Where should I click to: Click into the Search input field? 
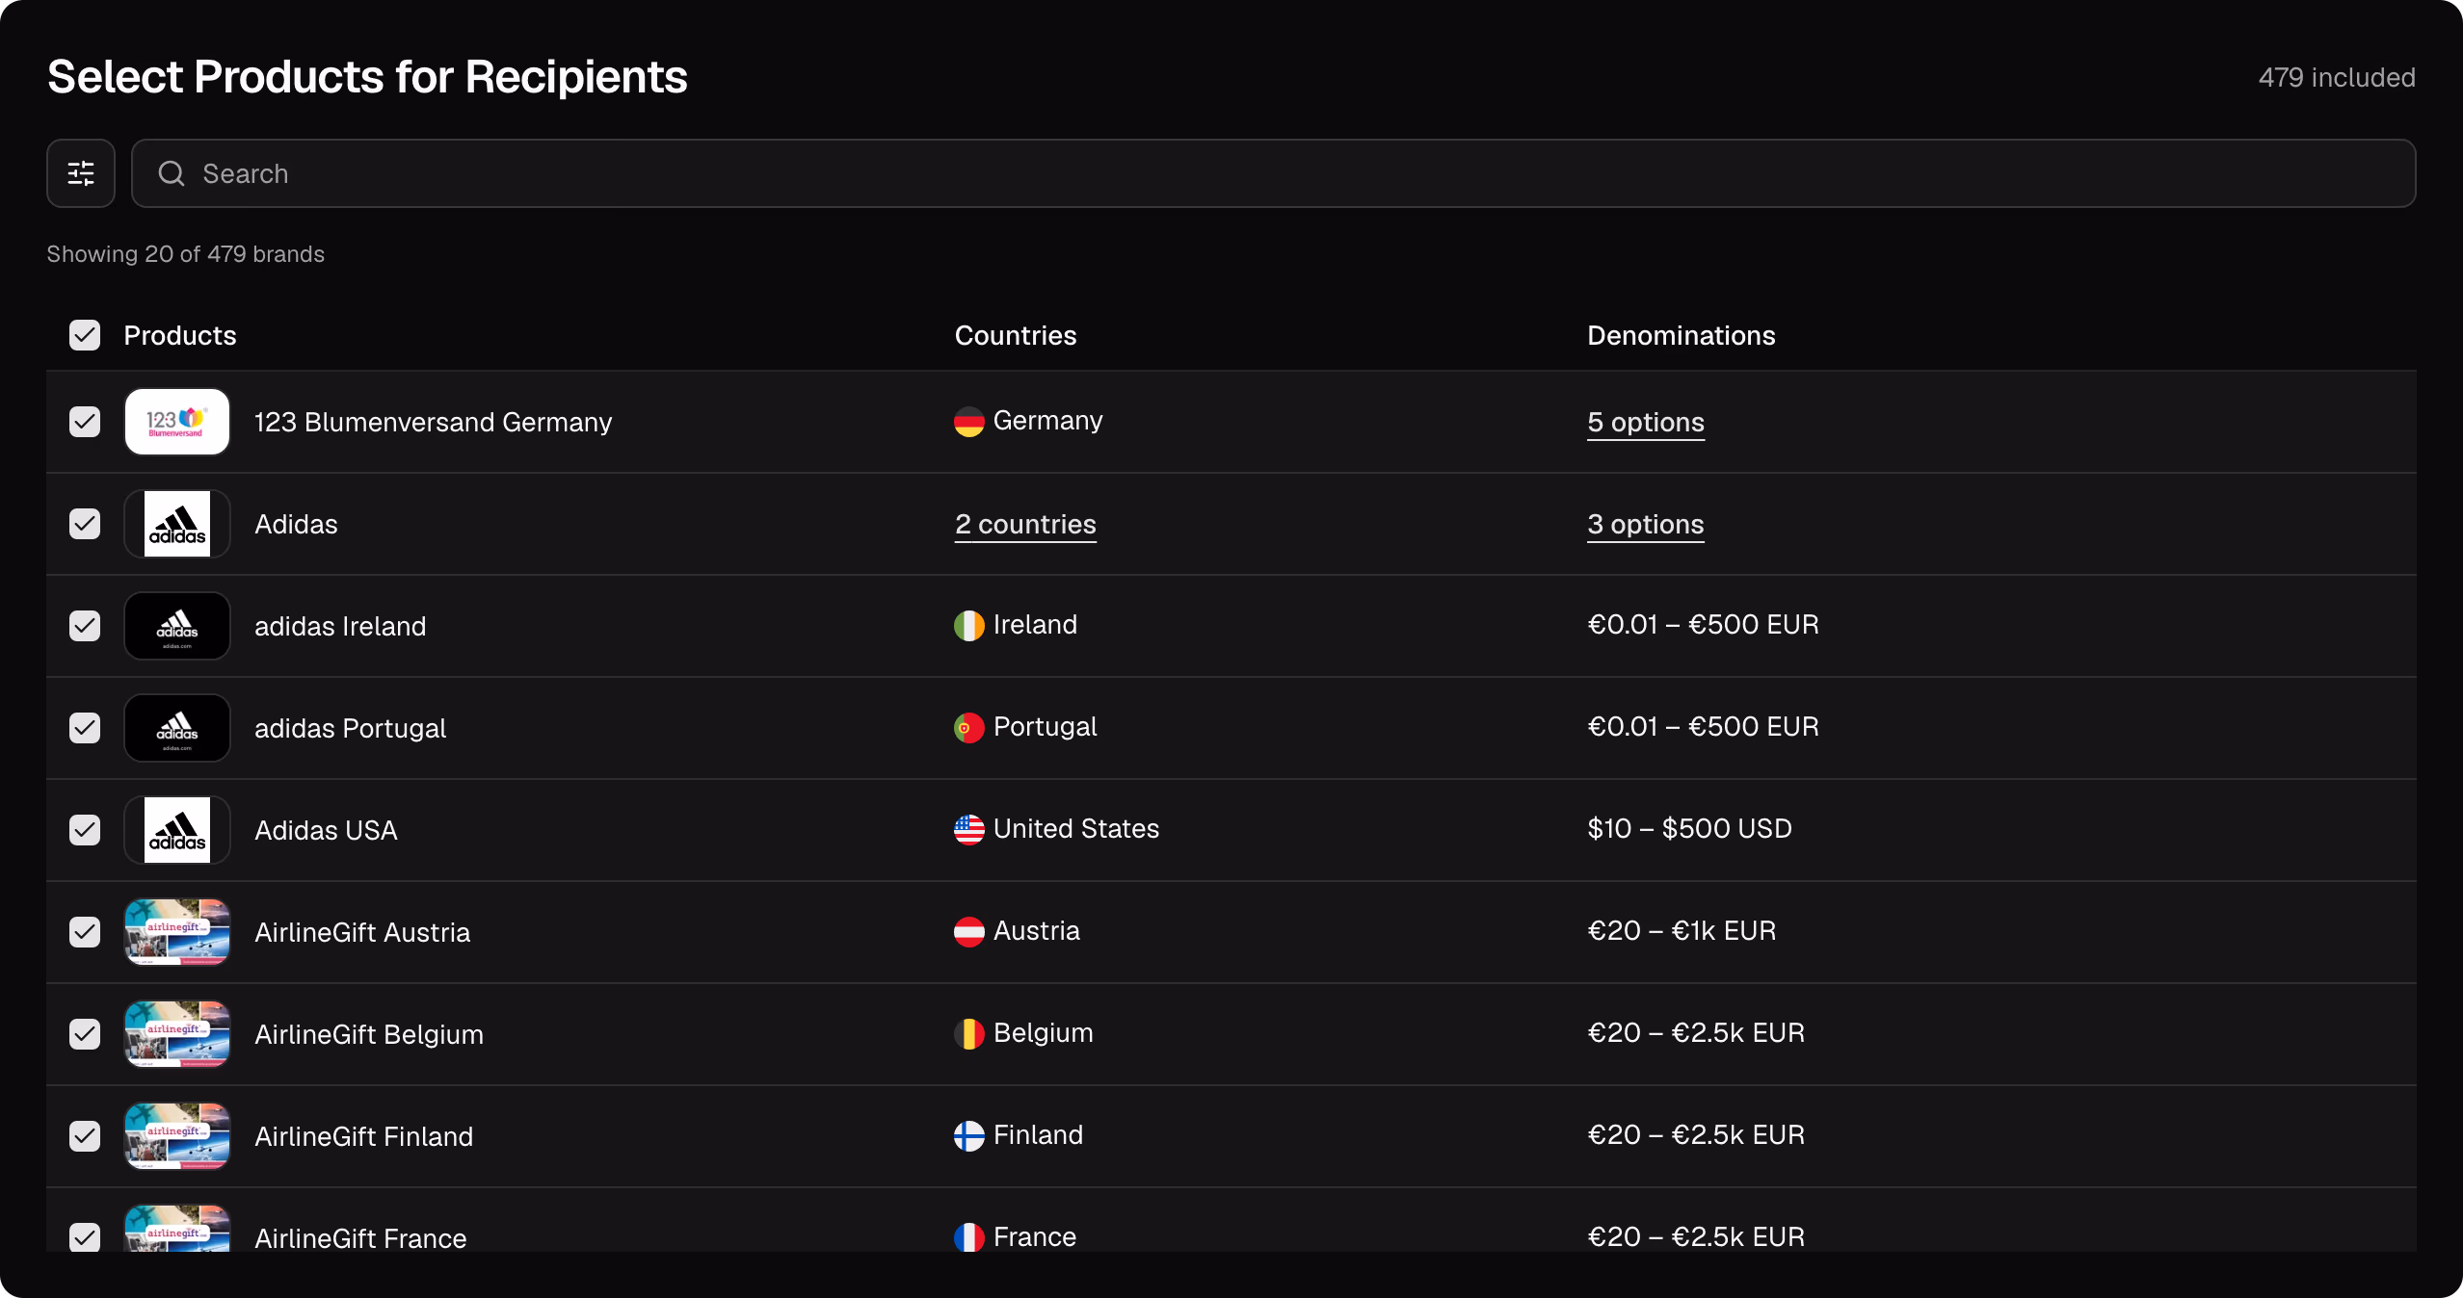(x=1273, y=173)
